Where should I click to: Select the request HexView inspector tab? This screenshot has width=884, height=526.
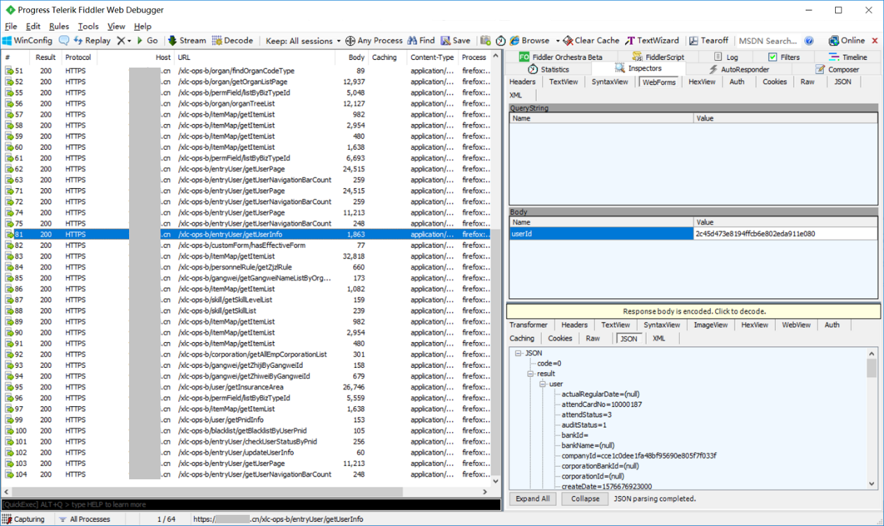point(702,82)
